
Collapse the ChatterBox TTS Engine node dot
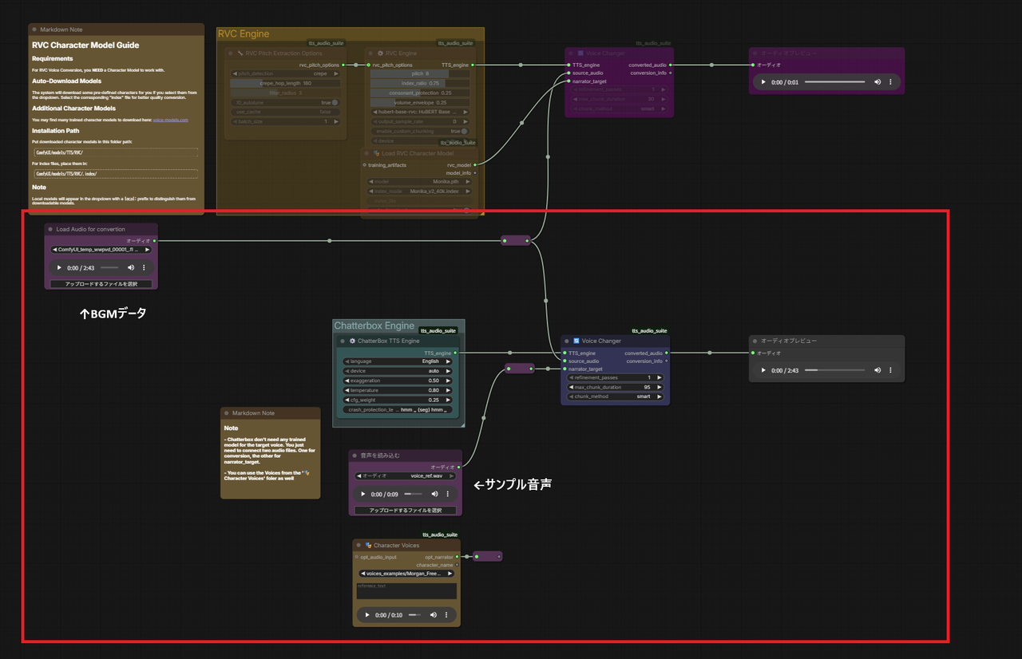pos(342,341)
